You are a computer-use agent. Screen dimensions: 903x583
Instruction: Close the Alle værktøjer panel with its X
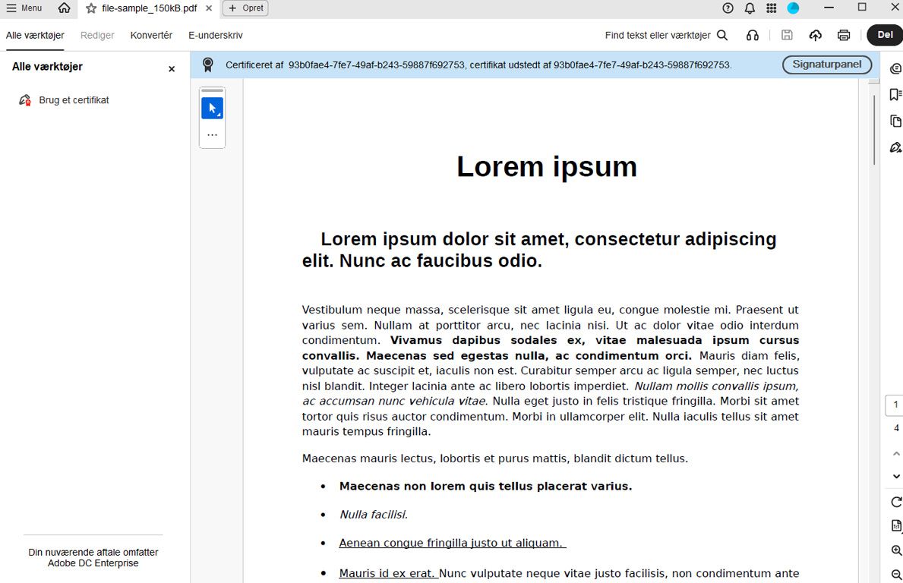click(172, 68)
